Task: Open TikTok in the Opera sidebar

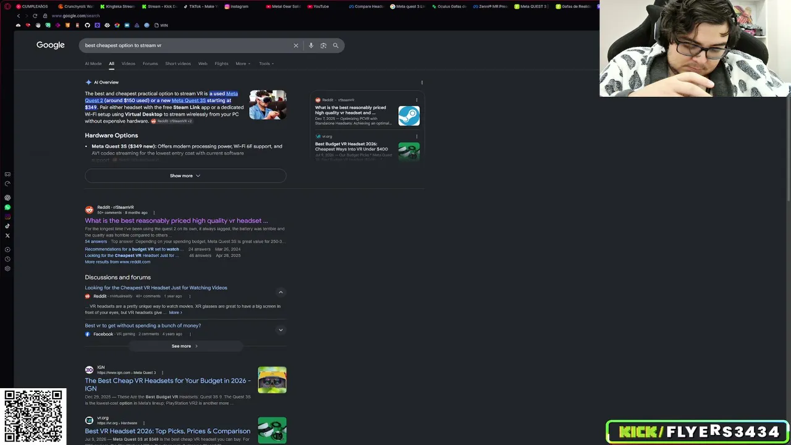Action: [7, 226]
